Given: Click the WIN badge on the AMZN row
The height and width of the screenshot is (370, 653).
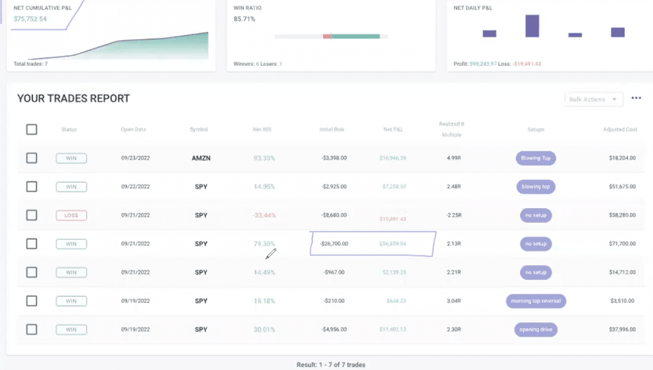Looking at the screenshot, I should [x=71, y=158].
